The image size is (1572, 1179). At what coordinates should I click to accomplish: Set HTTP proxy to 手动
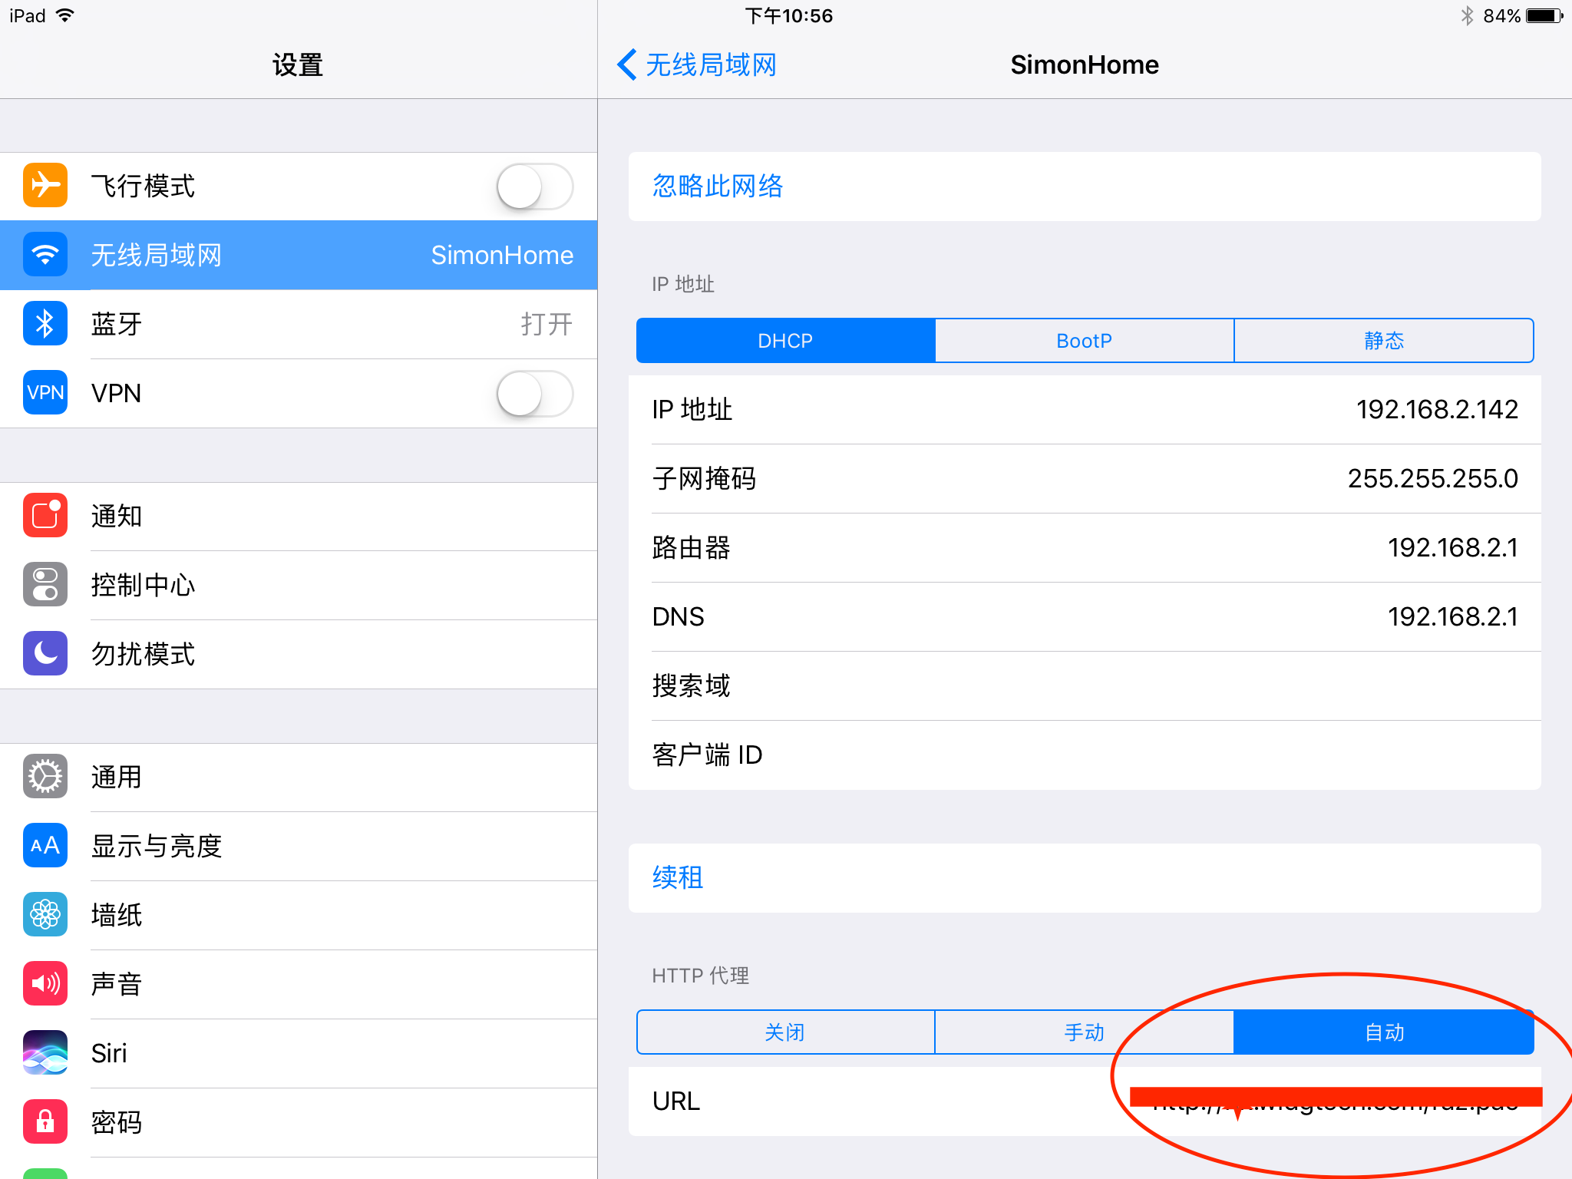click(1085, 1032)
